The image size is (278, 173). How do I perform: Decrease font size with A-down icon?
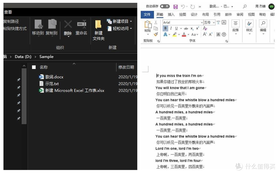click(x=211, y=34)
